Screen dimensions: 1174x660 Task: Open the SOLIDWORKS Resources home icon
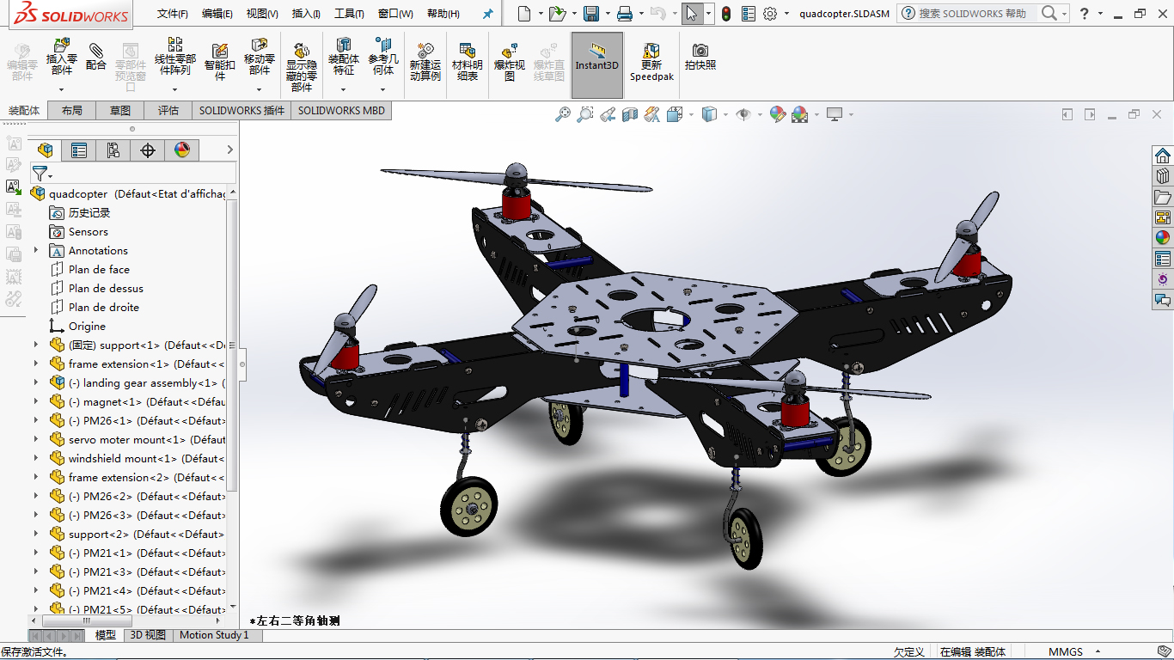click(1163, 156)
